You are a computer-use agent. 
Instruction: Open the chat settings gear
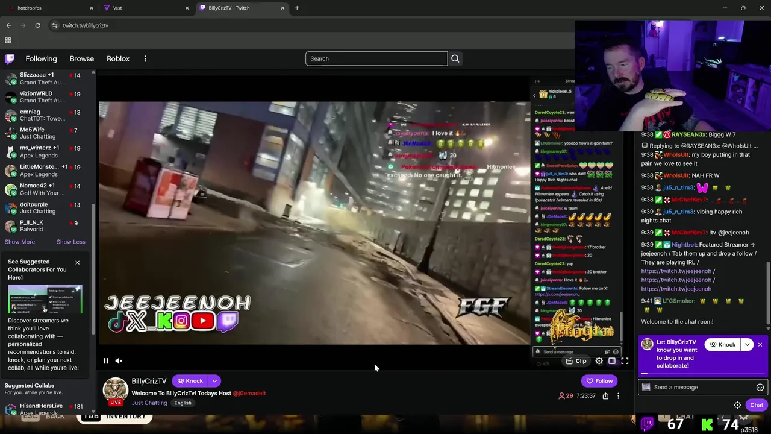[x=737, y=405]
